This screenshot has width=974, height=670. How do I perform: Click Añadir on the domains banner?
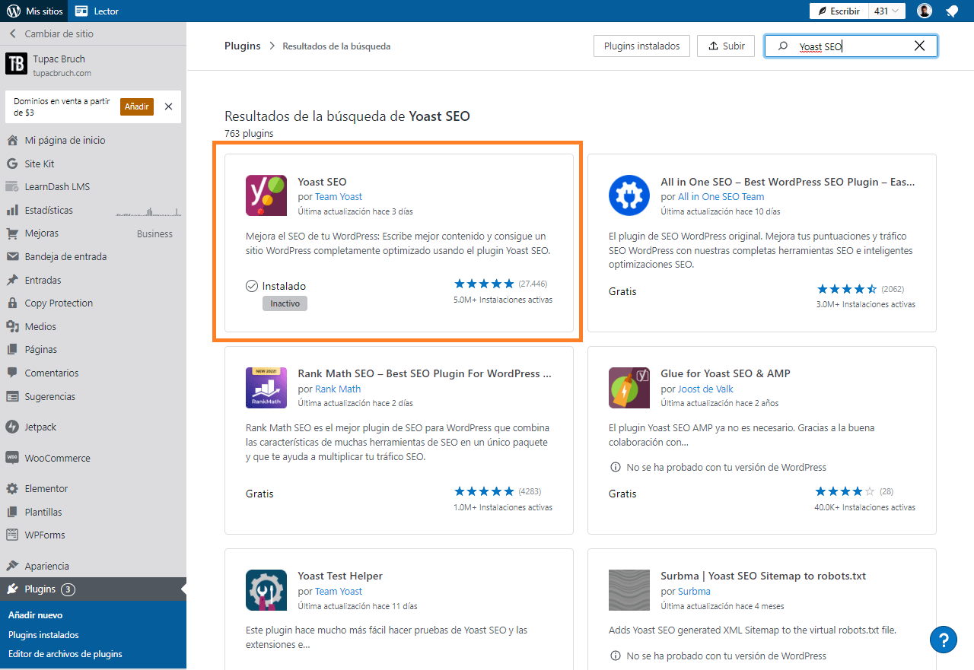[x=136, y=106]
